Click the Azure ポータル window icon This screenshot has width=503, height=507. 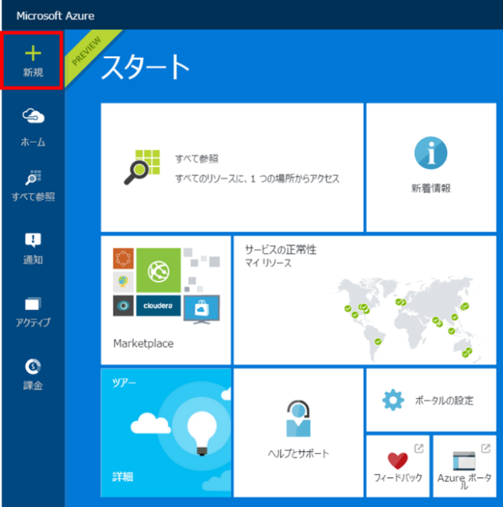464,461
